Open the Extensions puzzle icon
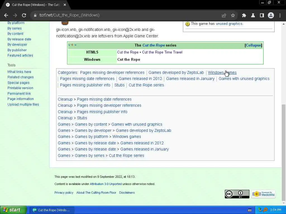The height and width of the screenshot is (214, 286). (x=244, y=16)
